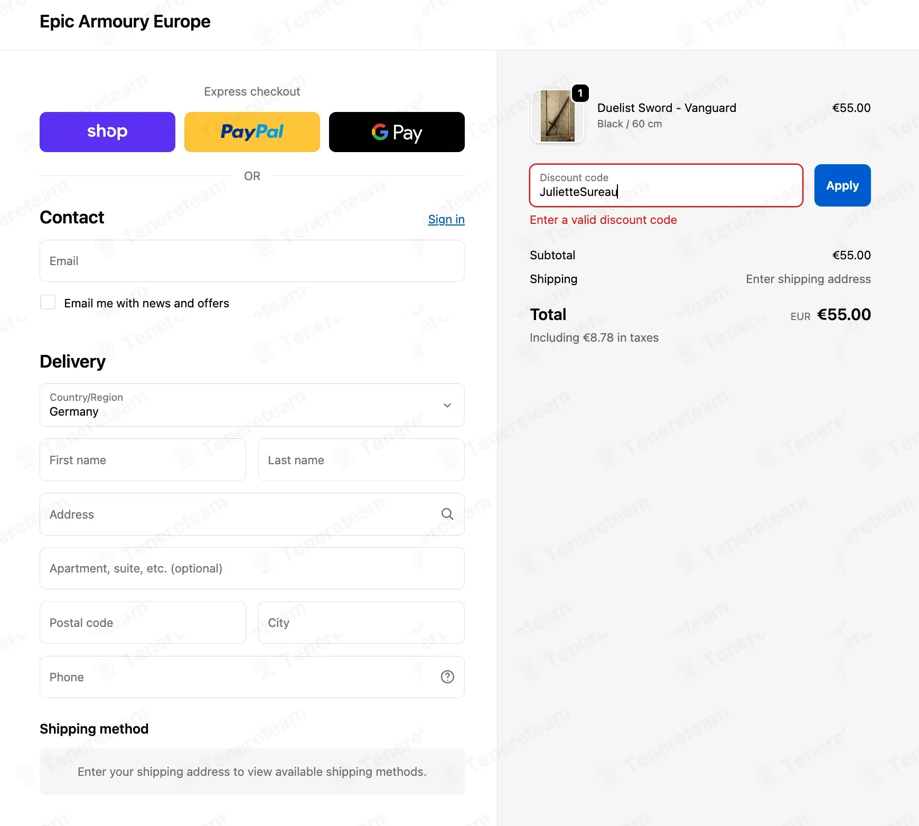This screenshot has width=919, height=826.
Task: Apply the discount code
Action: point(842,185)
